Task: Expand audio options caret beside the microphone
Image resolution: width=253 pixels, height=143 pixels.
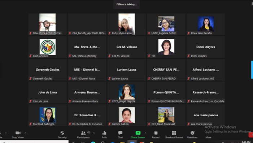Action: (x=6, y=133)
